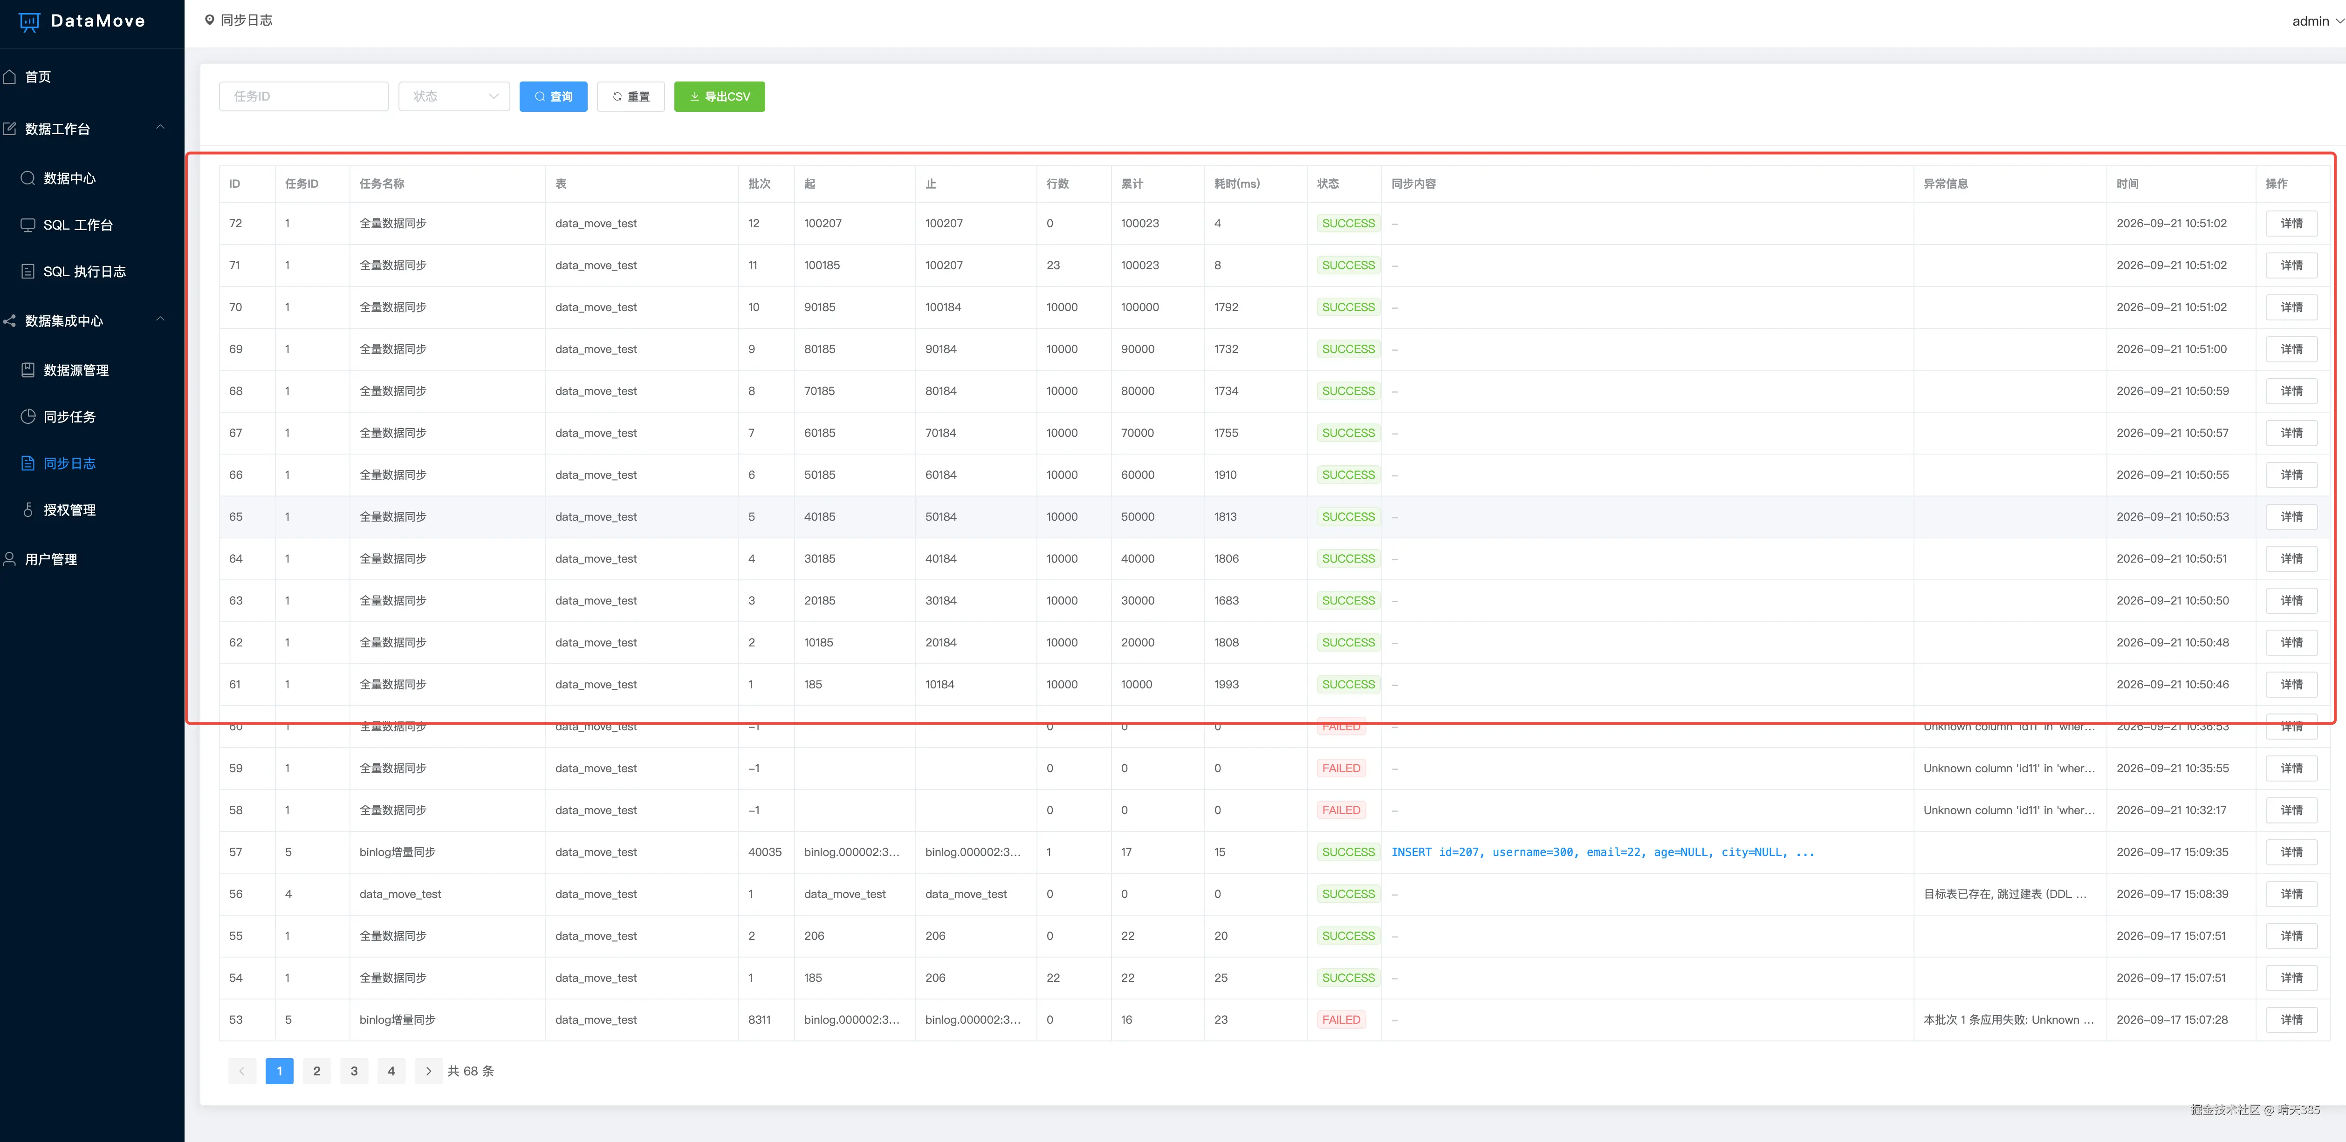This screenshot has width=2346, height=1142.
Task: Click the pie-chart icon for 同步任务
Action: [28, 416]
